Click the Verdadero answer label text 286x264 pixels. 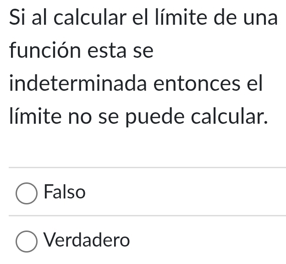pos(87,240)
